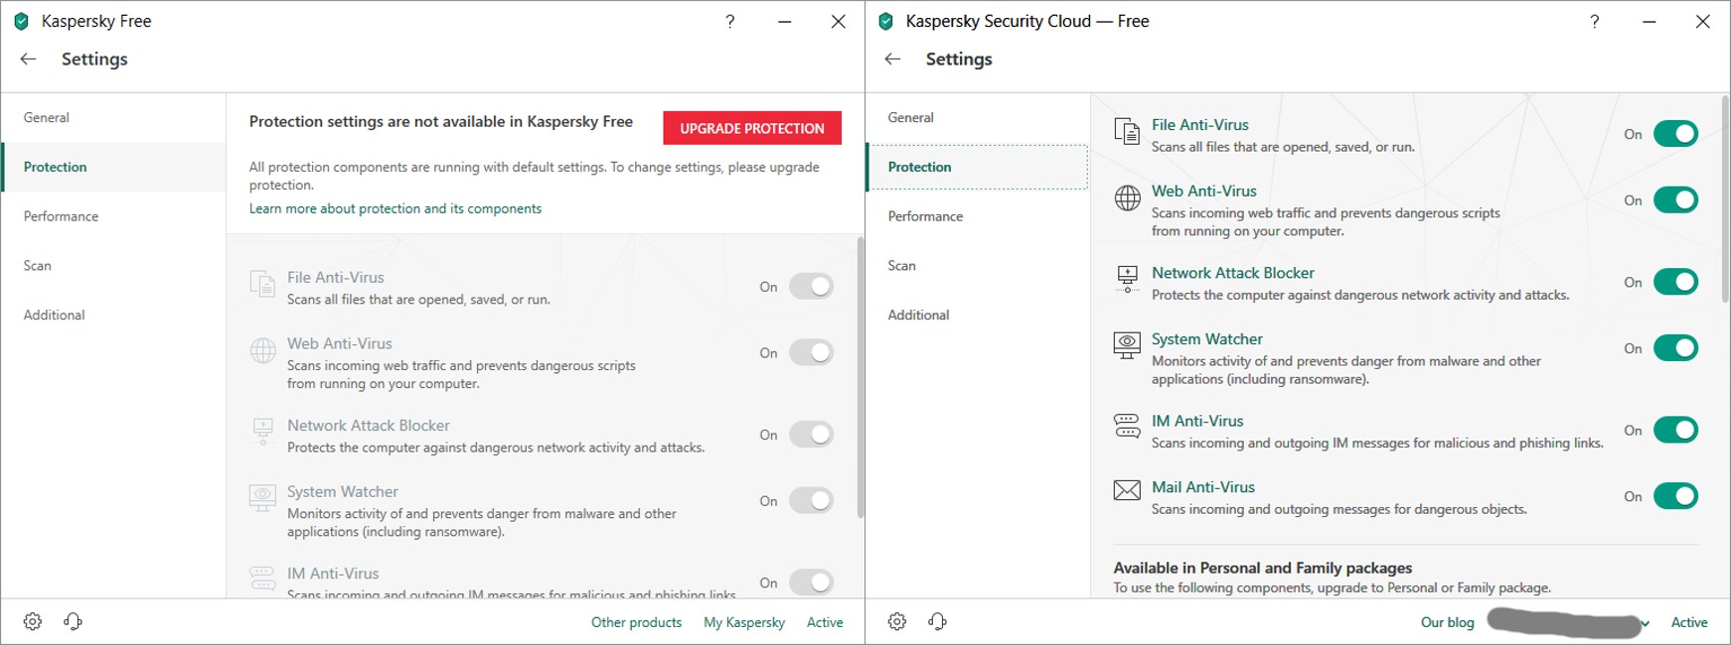Open the Our blog link
Viewport: 1731px width, 645px height.
click(1447, 623)
